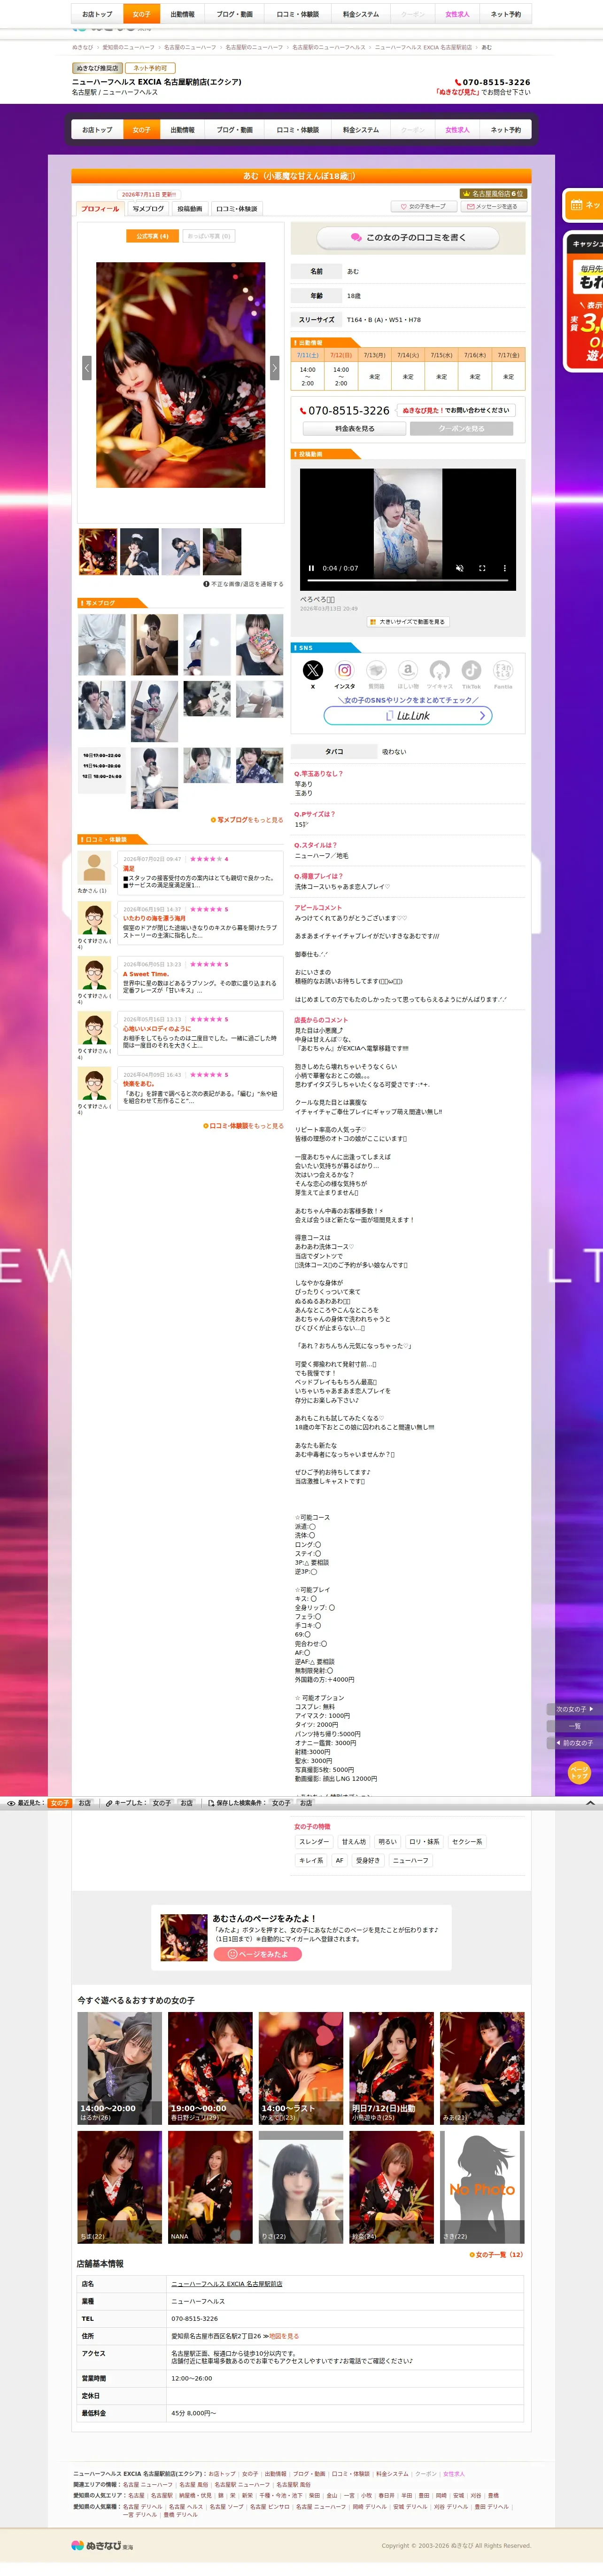
Task: Click the ぬきなび logo in the footer
Action: [102, 2546]
